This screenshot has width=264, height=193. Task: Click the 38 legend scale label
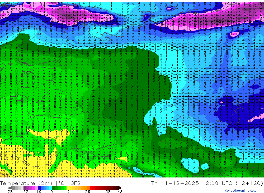pyautogui.click(x=108, y=191)
